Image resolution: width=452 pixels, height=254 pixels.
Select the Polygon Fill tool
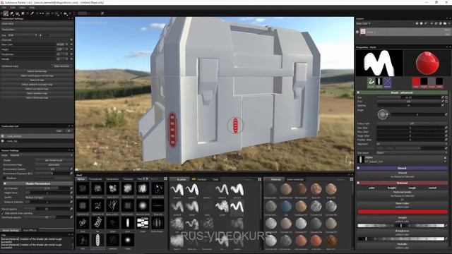pos(23,13)
